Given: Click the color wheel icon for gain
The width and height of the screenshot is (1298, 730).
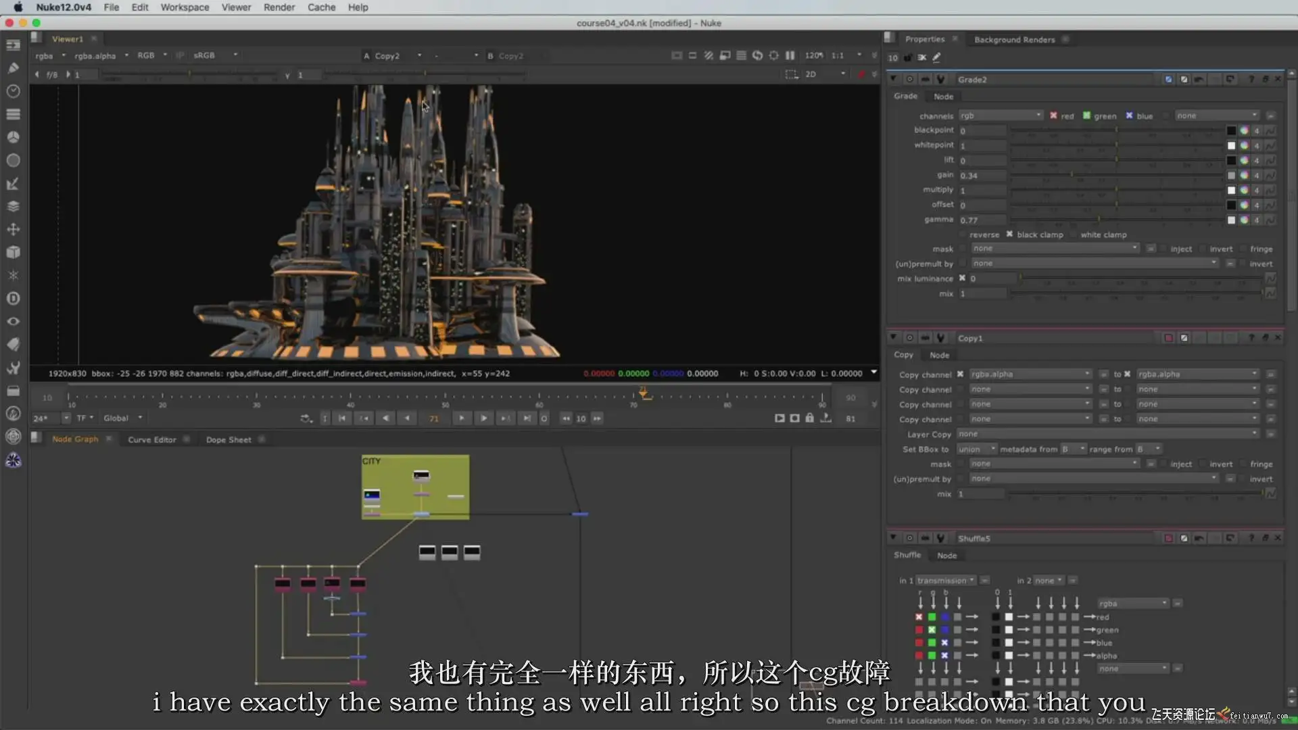Looking at the screenshot, I should (x=1244, y=175).
